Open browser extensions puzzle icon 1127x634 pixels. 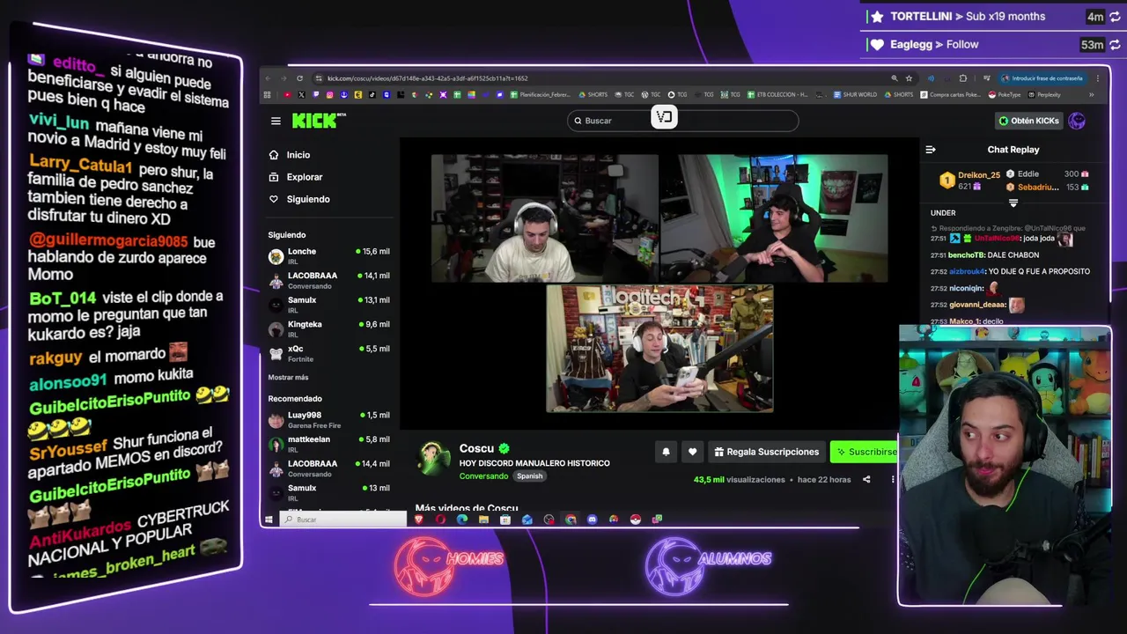[962, 78]
